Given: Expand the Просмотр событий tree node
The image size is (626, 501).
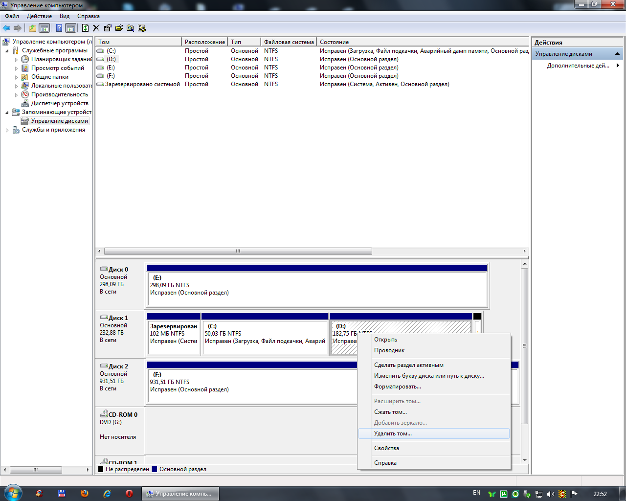Looking at the screenshot, I should point(16,68).
